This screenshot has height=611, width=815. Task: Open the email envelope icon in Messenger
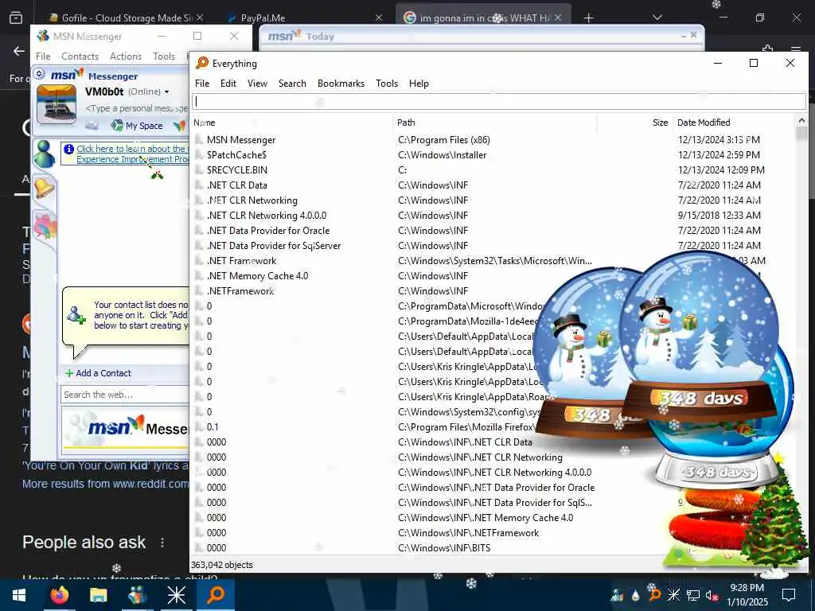pos(92,125)
